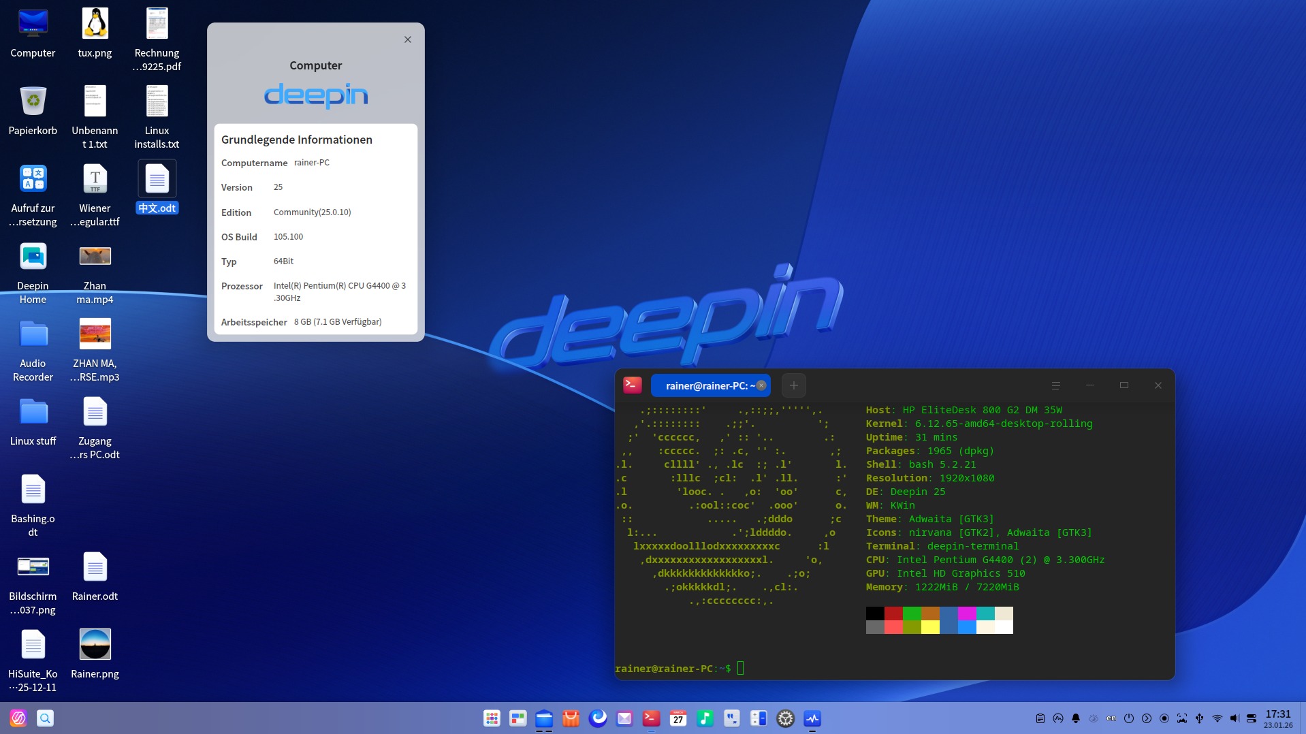This screenshot has width=1306, height=734.
Task: Open System Monitor in dock
Action: click(812, 718)
